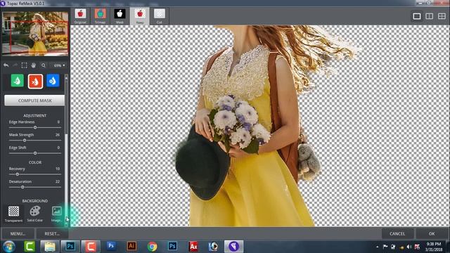The height and width of the screenshot is (253, 450).
Task: Choose the Transparent background option
Action: (13, 214)
